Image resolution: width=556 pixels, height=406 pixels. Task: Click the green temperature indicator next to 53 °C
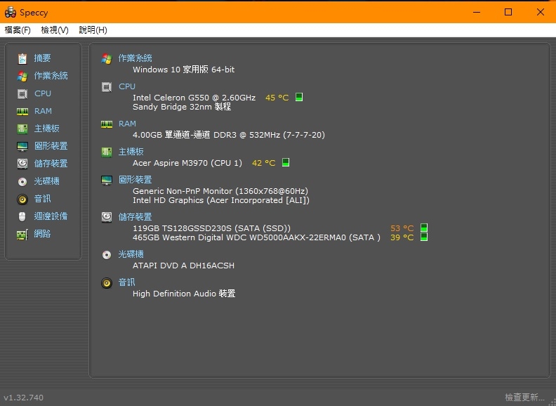(424, 228)
